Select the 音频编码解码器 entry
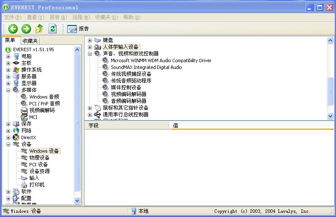Image resolution: width=336 pixels, height=217 pixels. pos(128,101)
